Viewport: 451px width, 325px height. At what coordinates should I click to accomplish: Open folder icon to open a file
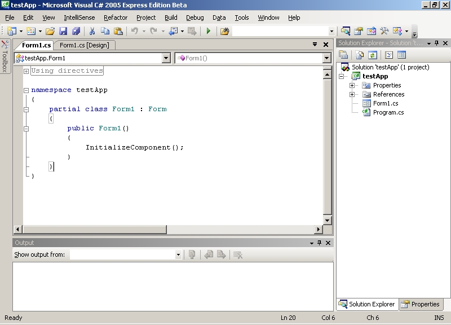coord(50,31)
